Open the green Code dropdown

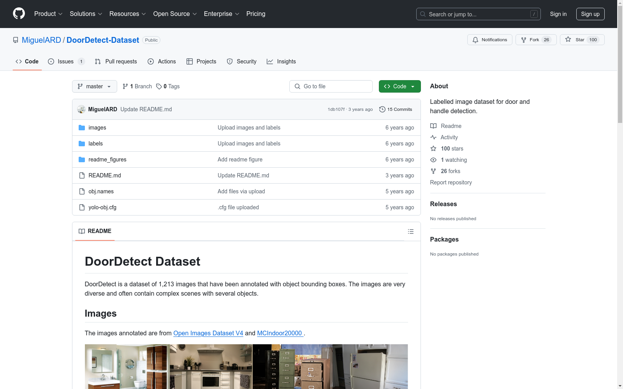(399, 86)
